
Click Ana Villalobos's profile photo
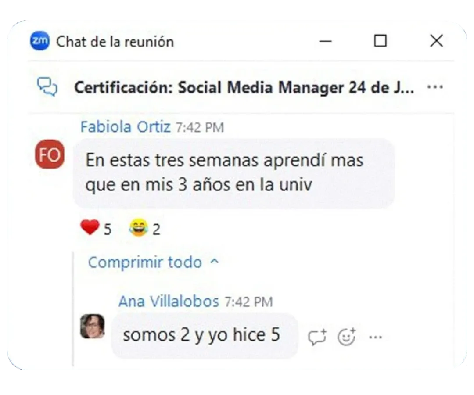tap(93, 327)
